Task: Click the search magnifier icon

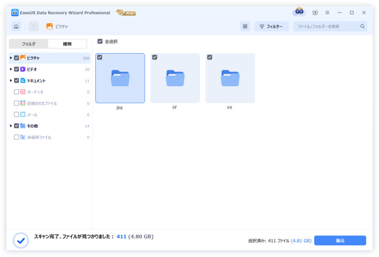Action: click(362, 26)
